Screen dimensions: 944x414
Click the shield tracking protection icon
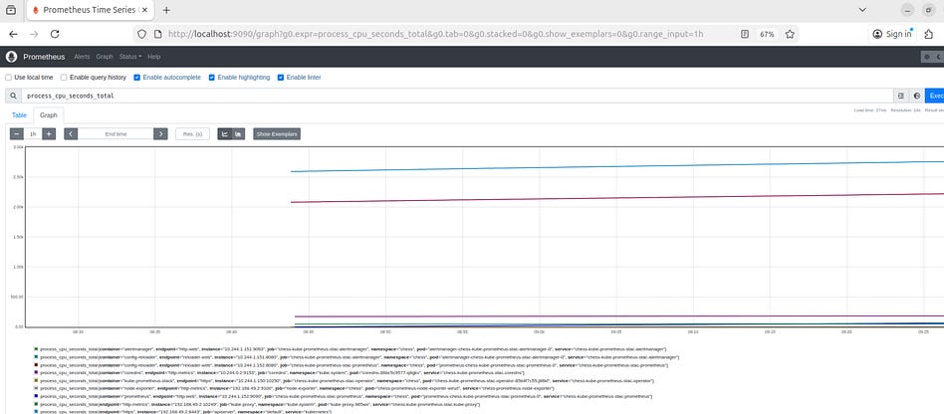point(141,34)
